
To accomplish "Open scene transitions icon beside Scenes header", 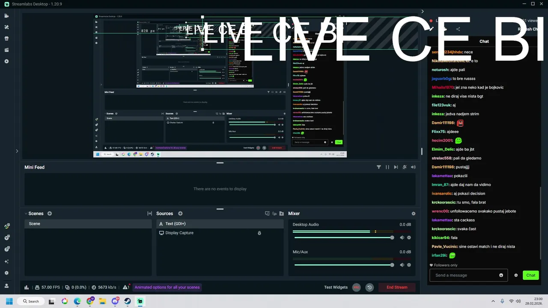I will click(x=149, y=213).
